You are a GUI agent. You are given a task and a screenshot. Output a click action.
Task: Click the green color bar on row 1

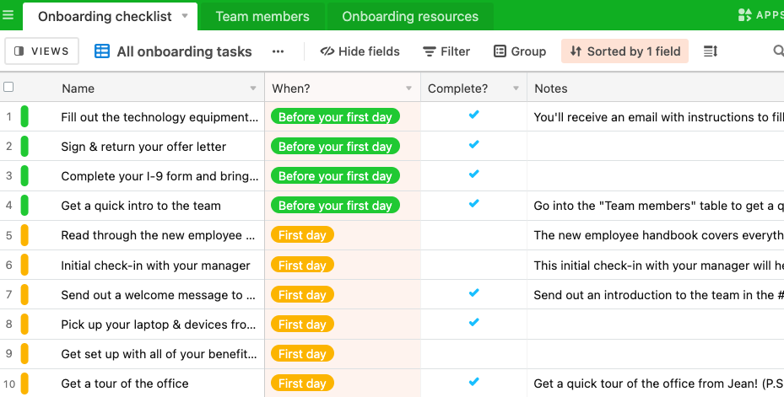(24, 117)
